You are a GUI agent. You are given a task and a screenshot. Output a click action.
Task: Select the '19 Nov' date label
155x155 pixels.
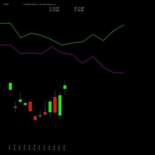tap(10, 148)
